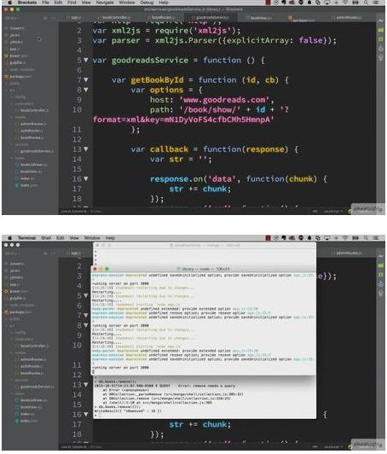Collapse fold arrow beside 'var goodreadsService' line
Viewport: 387px width, 454px height.
pyautogui.click(x=85, y=60)
